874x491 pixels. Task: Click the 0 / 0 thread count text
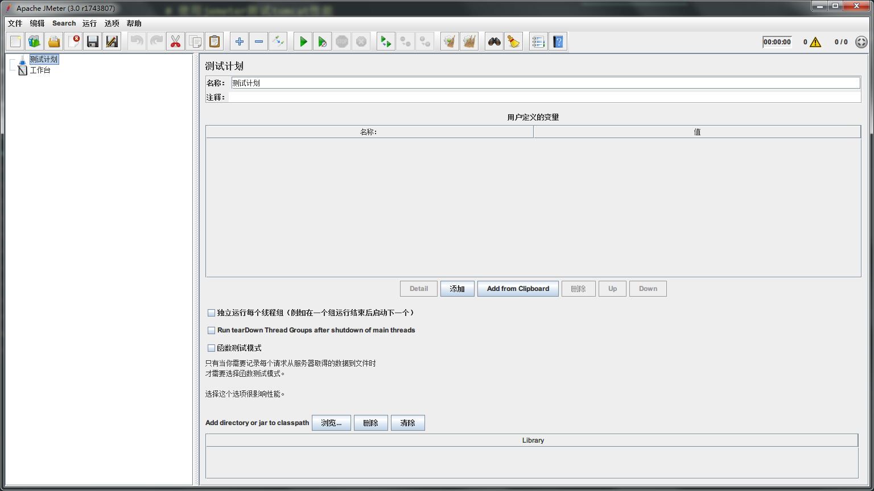pyautogui.click(x=841, y=42)
